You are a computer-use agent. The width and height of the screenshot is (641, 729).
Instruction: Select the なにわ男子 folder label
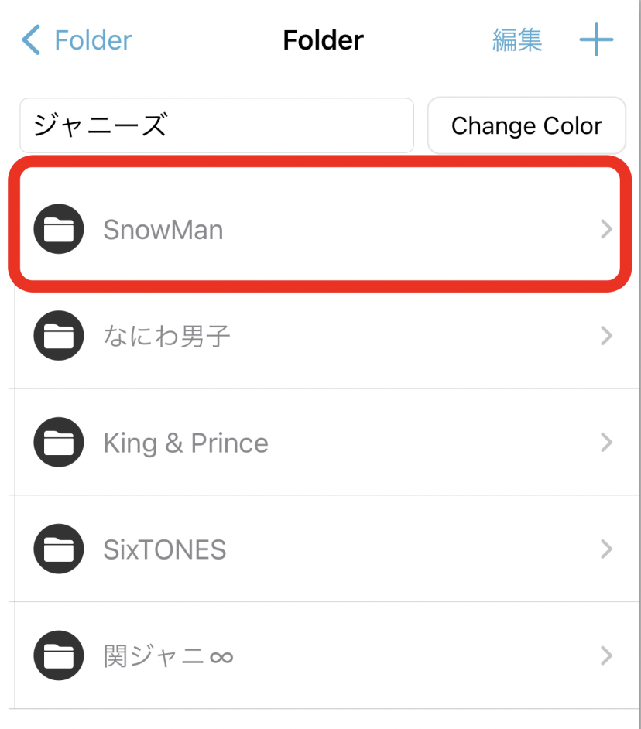167,337
